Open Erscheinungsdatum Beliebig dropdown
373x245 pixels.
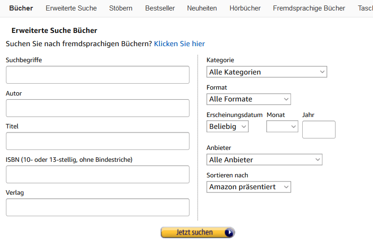tap(227, 126)
